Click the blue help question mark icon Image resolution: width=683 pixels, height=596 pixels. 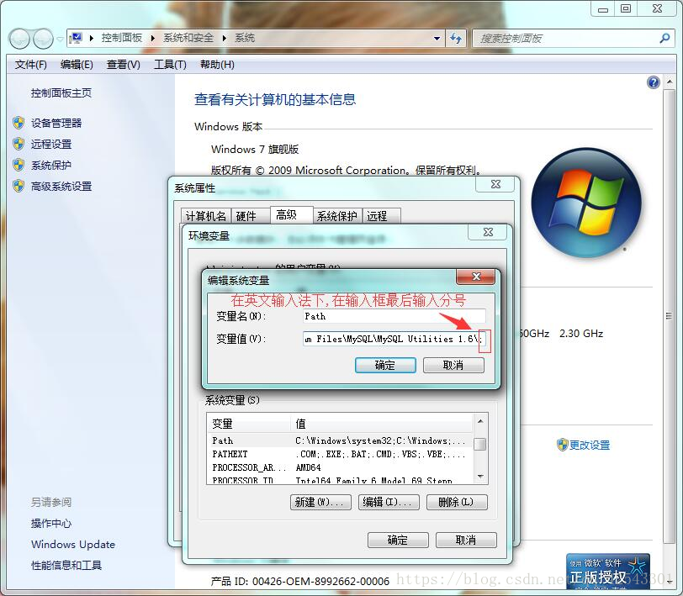tap(653, 82)
